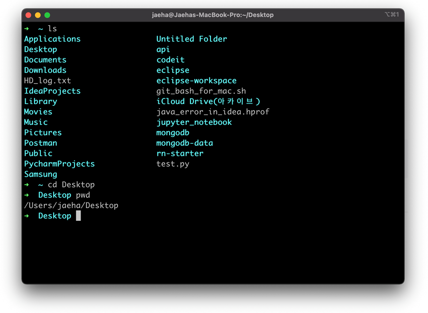The image size is (428, 313).
Task: Click the Samsung directory name
Action: pos(41,174)
